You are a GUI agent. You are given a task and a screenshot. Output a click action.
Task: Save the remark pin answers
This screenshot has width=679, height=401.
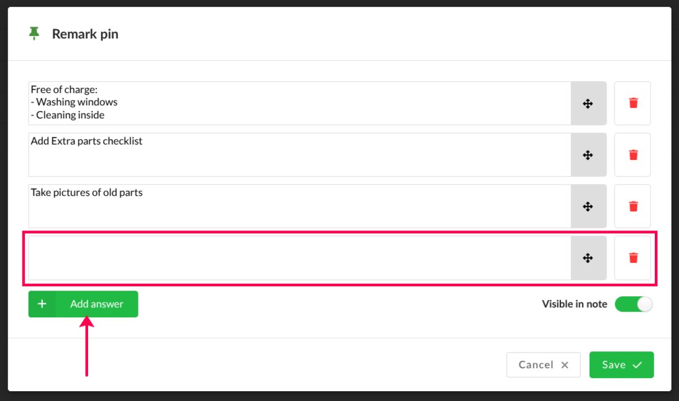pyautogui.click(x=621, y=365)
